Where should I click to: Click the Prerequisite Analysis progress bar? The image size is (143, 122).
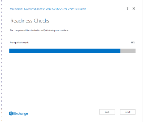point(72,51)
